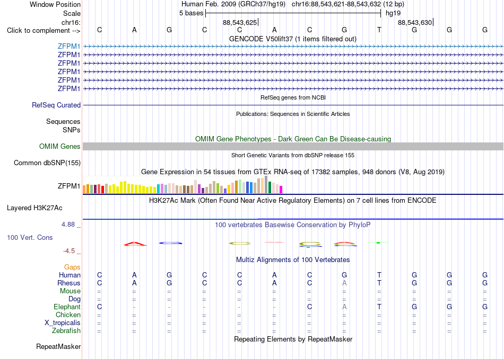The image size is (504, 359).
Task: Click the 88,543,630 coordinate marker
Action: click(x=415, y=22)
